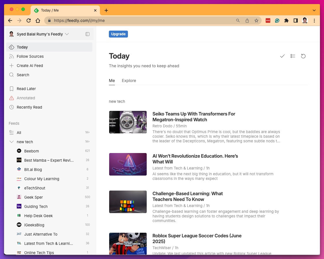Open the browser window chevron menu
The height and width of the screenshot is (259, 324).
click(314, 10)
